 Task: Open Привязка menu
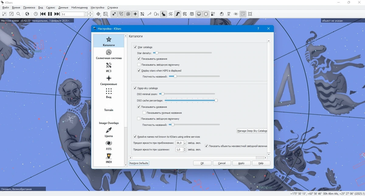pyautogui.click(x=29, y=7)
